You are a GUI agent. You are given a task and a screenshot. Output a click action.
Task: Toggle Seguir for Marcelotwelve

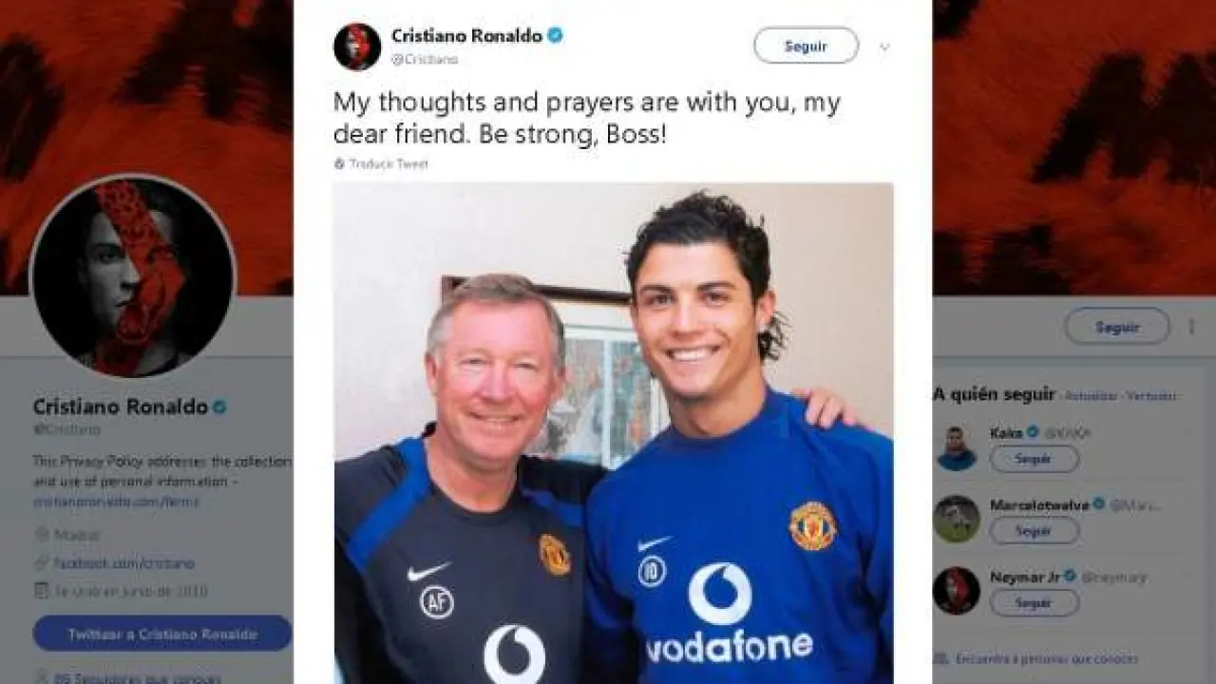tap(1034, 531)
